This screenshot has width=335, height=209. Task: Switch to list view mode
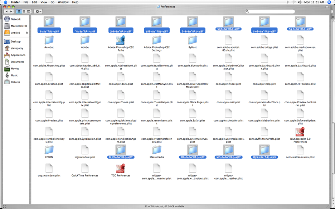tap(24, 11)
